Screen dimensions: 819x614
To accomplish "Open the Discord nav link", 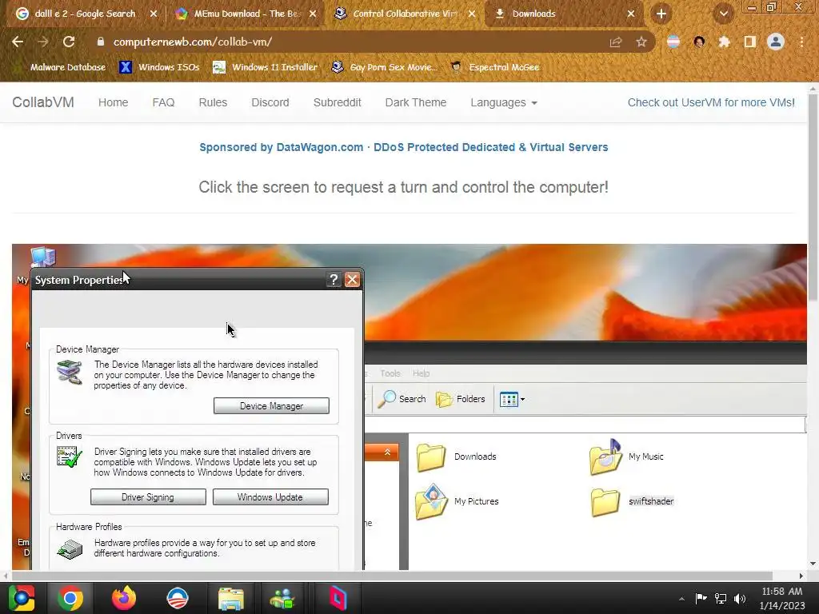I will 270,102.
